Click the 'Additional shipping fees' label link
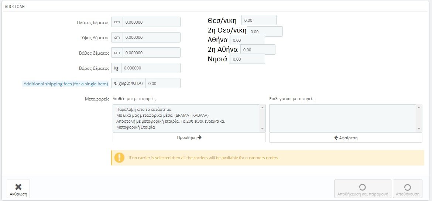432x201 pixels. pyautogui.click(x=66, y=84)
